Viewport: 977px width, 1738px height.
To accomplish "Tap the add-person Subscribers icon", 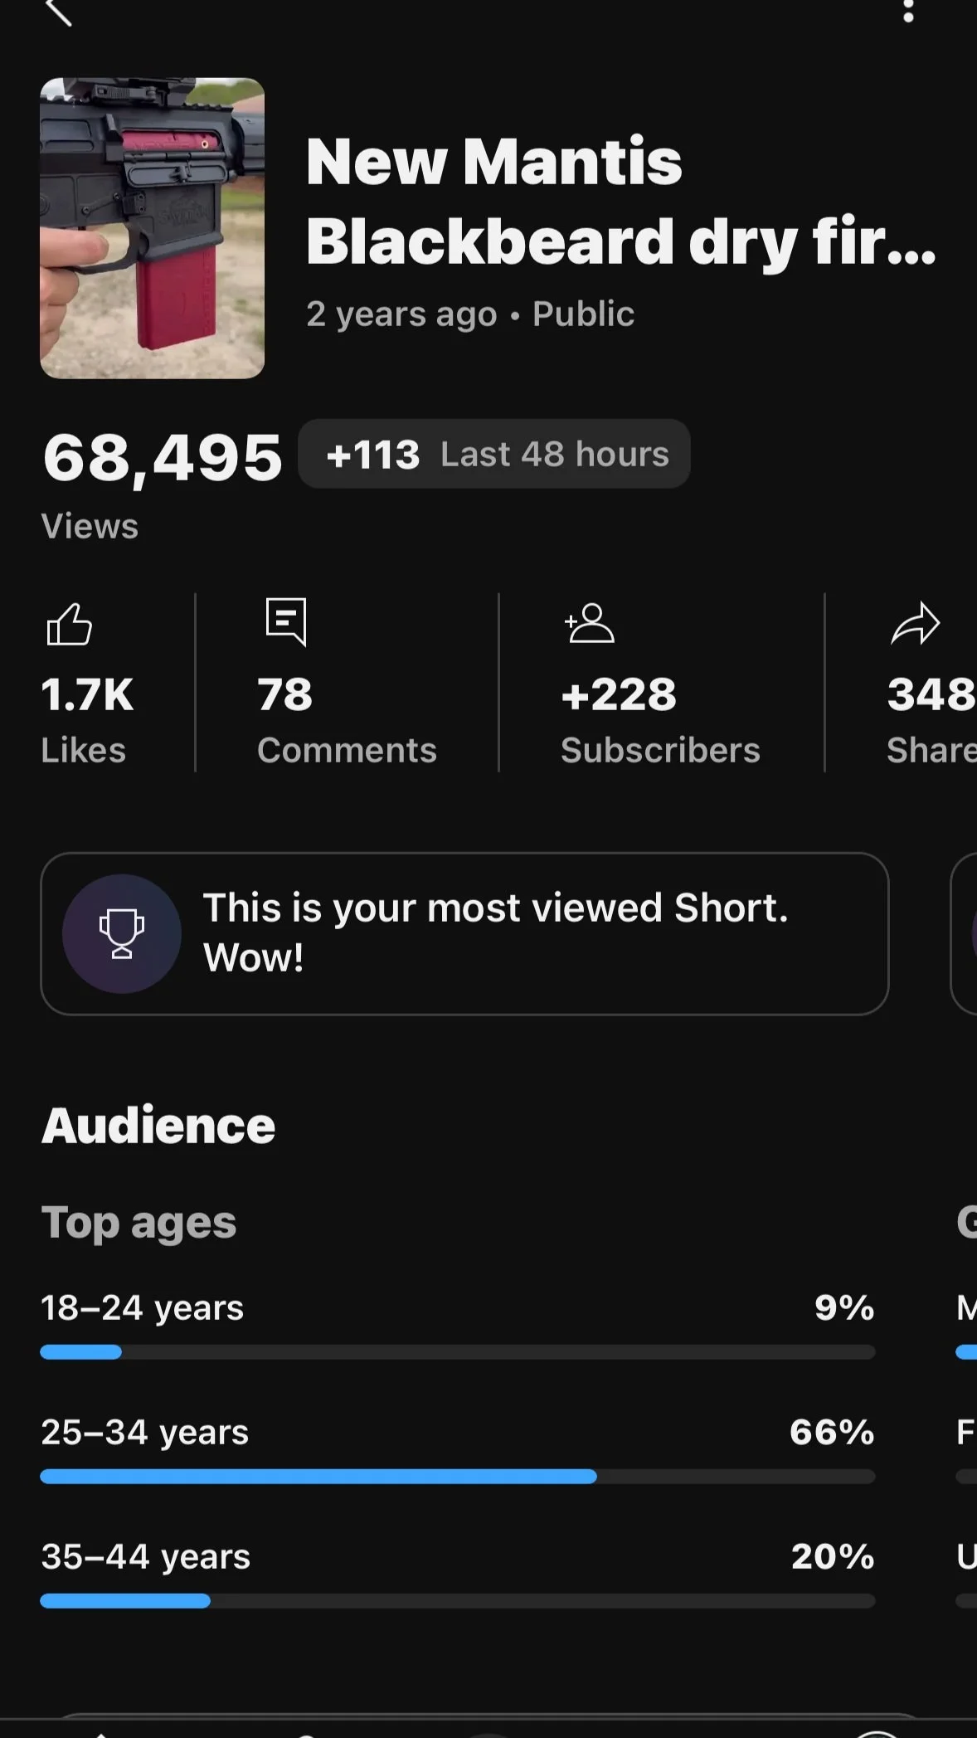I will pyautogui.click(x=589, y=624).
